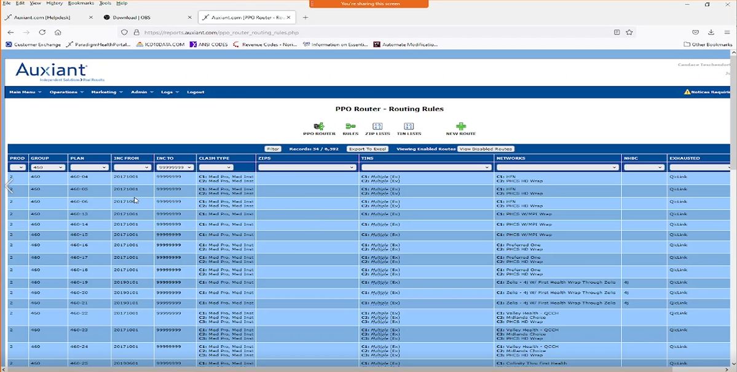Open the TIN Lists icon
The image size is (737, 372).
point(409,126)
